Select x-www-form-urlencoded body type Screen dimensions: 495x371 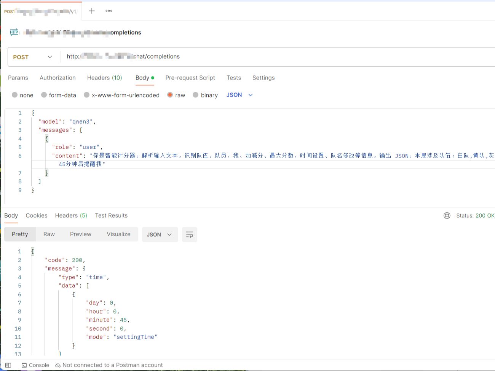(x=121, y=95)
